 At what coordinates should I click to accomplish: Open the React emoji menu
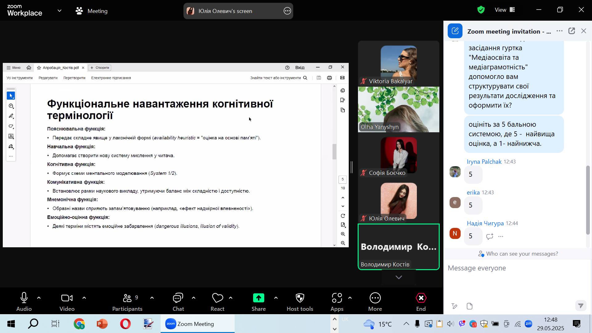pyautogui.click(x=217, y=302)
